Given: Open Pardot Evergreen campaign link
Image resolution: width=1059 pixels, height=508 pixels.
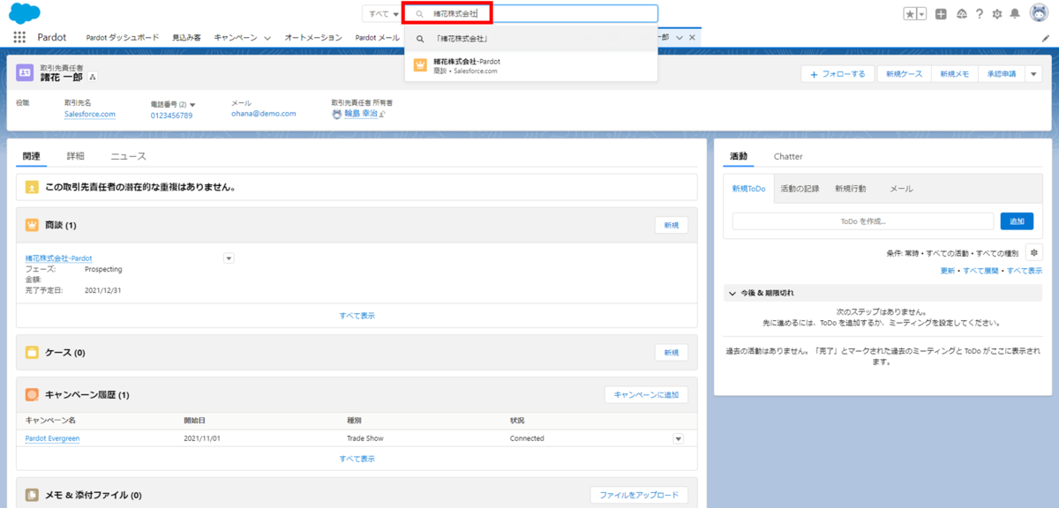Looking at the screenshot, I should pos(52,438).
